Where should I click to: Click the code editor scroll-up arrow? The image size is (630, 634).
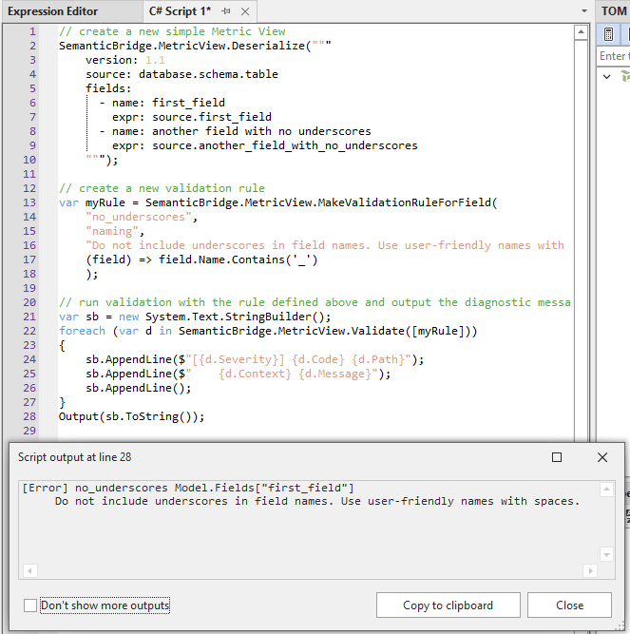(x=581, y=32)
